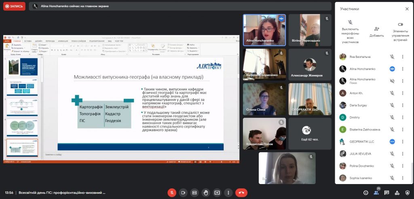Screen dimensions: 414x199
Task: Open the chat panel icon
Action: (x=387, y=193)
